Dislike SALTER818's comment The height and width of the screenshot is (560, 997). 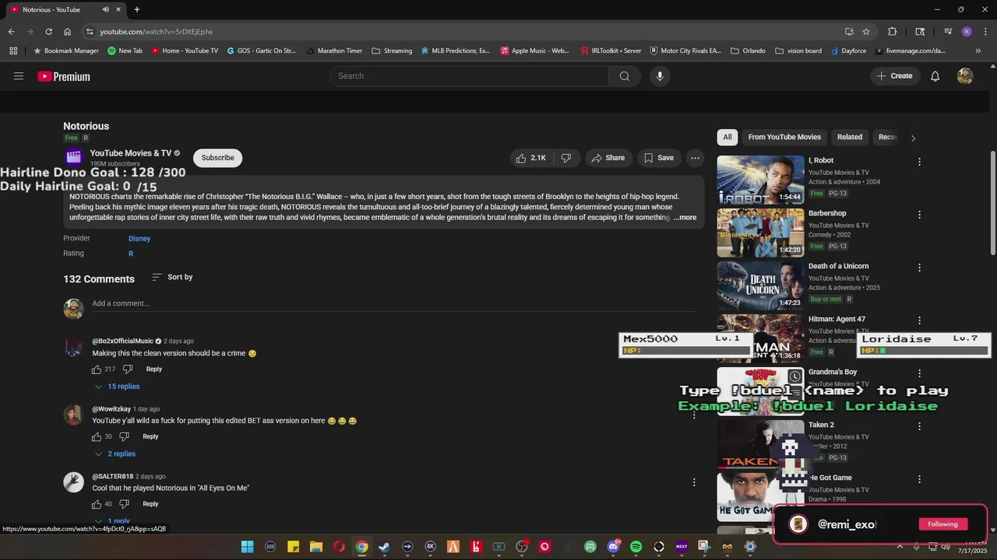124,504
